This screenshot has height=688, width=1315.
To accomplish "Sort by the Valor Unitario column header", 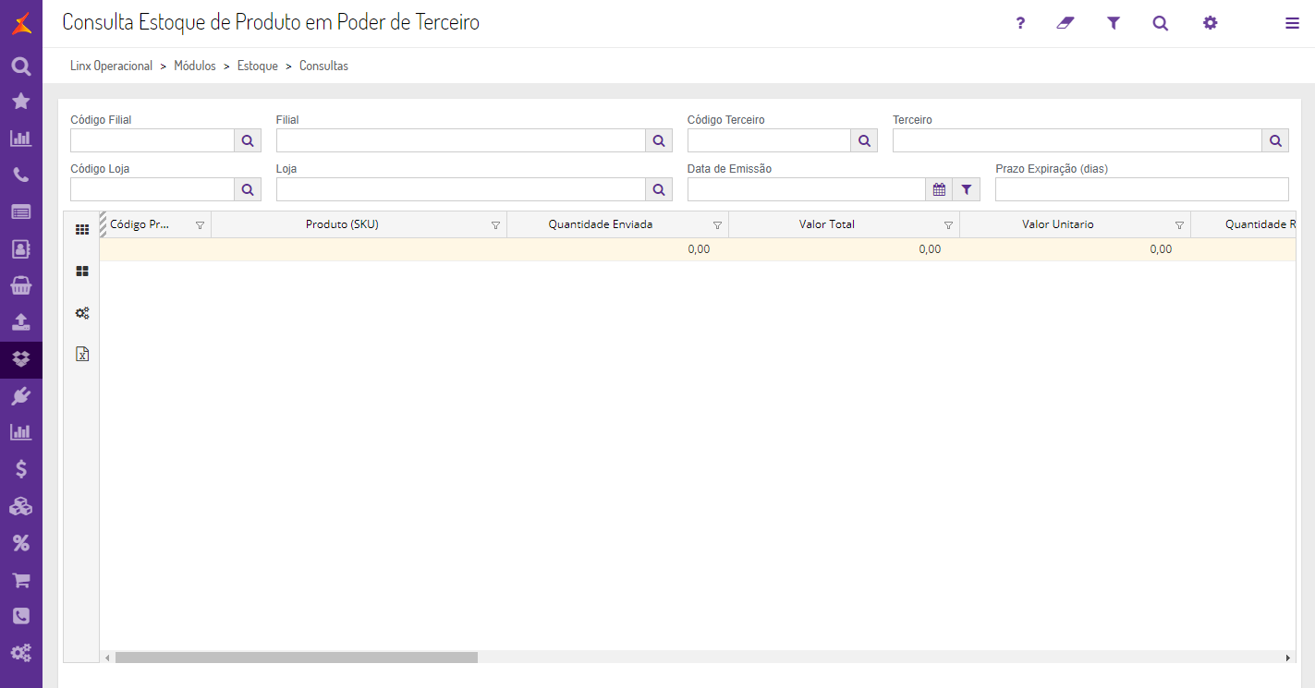I will click(x=1058, y=224).
